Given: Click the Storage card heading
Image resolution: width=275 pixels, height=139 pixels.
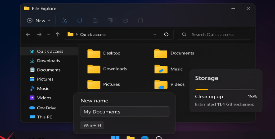Looking at the screenshot, I should click(207, 78).
